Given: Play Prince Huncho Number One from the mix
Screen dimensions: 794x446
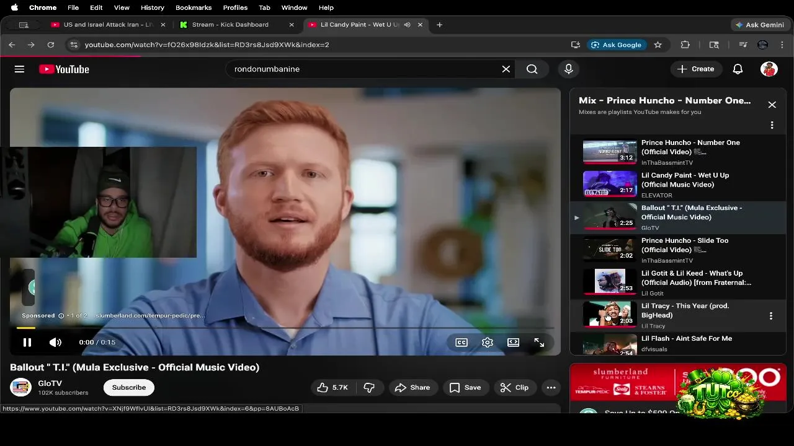Looking at the screenshot, I should [678, 152].
